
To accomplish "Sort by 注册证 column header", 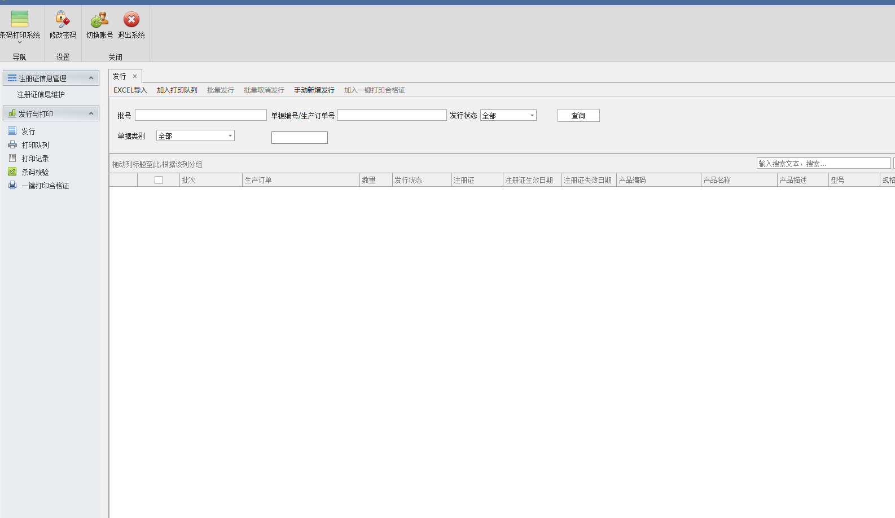I will pyautogui.click(x=478, y=180).
